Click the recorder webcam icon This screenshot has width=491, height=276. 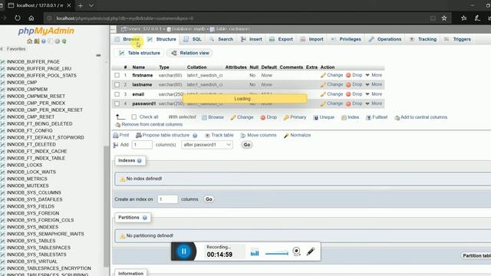point(296,251)
